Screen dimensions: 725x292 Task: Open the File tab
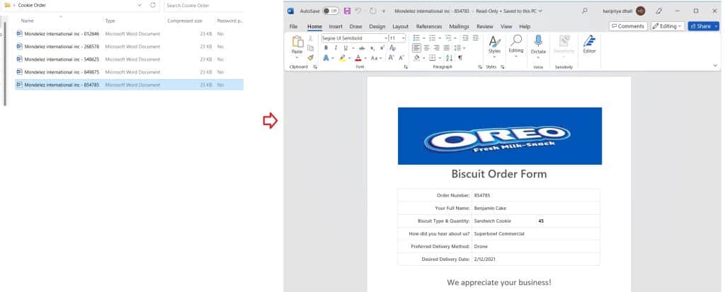coord(293,26)
